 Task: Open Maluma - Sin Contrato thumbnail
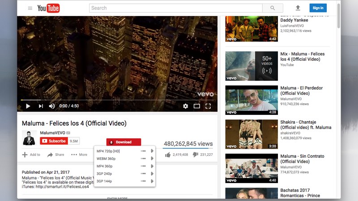(x=251, y=168)
